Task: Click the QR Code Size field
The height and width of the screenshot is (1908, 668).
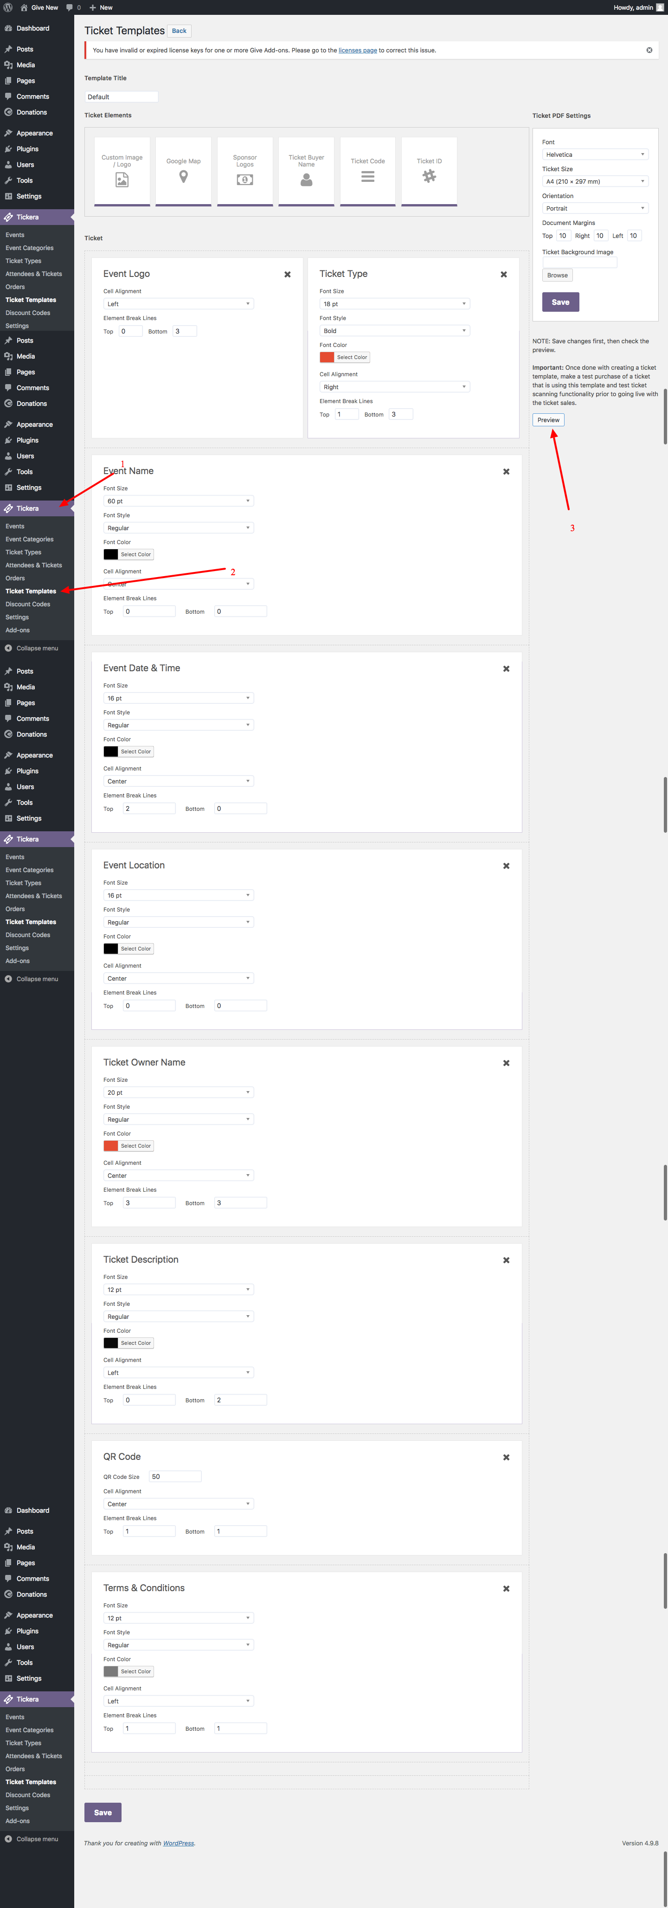Action: coord(175,1476)
